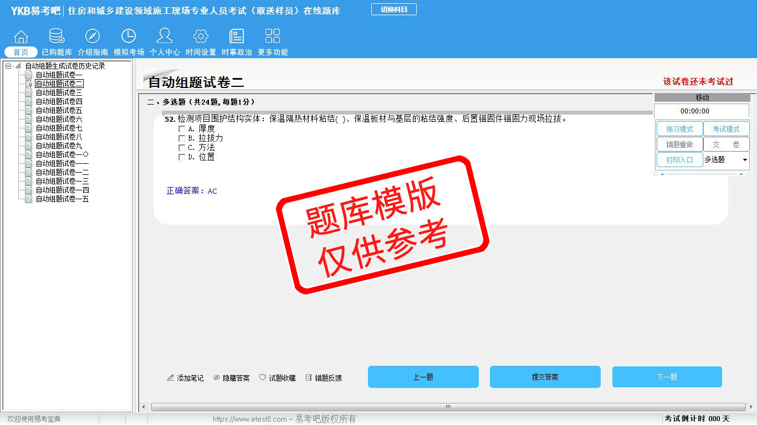Select 自动组题试卷一三 in the tree
This screenshot has height=425, width=757.
tap(62, 181)
